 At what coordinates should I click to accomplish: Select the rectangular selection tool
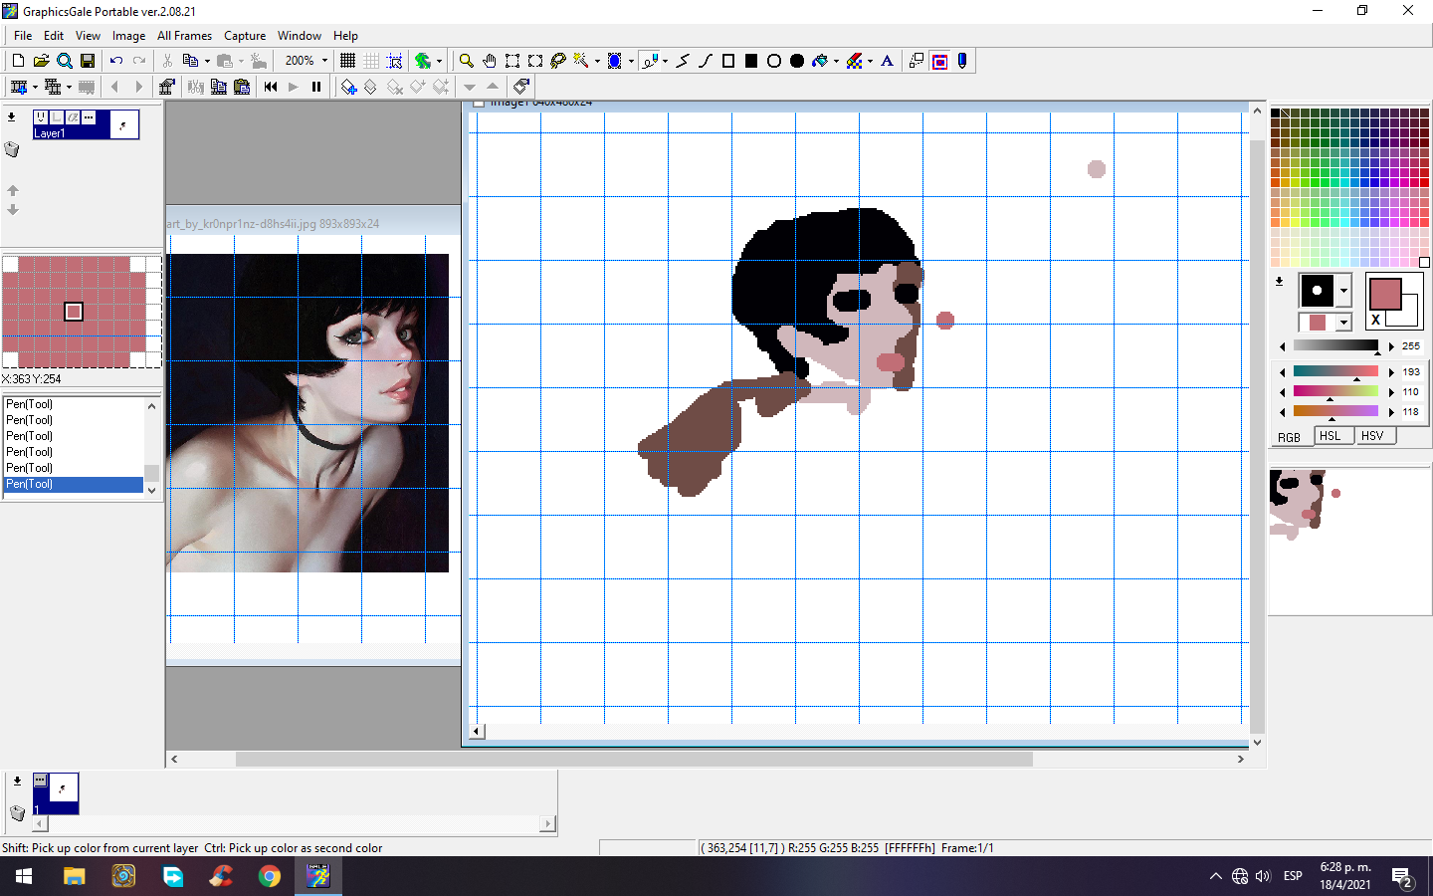[x=512, y=61]
